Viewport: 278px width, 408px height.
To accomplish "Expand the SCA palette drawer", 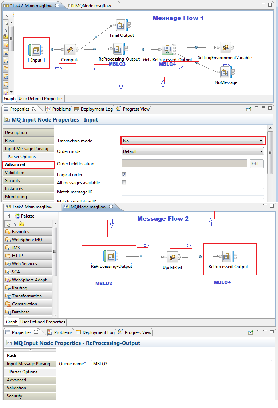I will 28,272.
